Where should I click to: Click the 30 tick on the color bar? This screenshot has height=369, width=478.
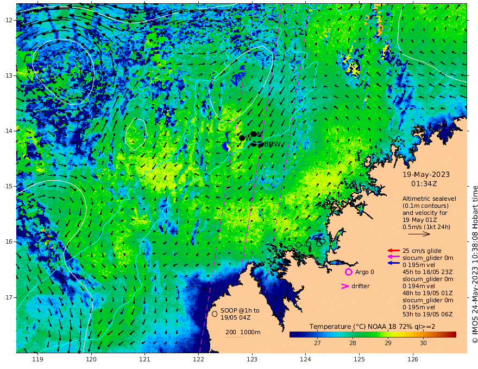coord(423,343)
